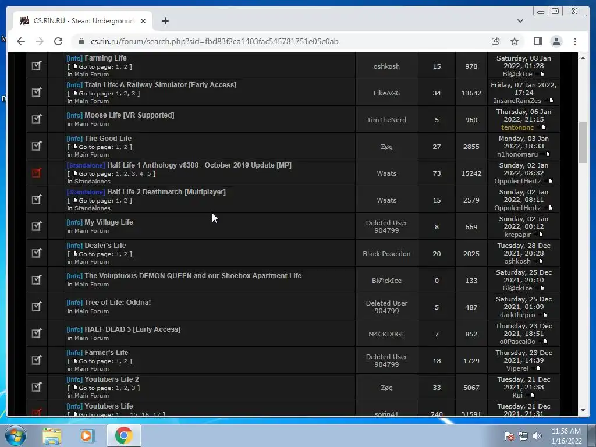Reload the forum search page
Screen dimensions: 596x447
[58, 41]
